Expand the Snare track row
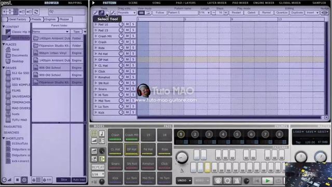 pyautogui.click(x=95, y=89)
